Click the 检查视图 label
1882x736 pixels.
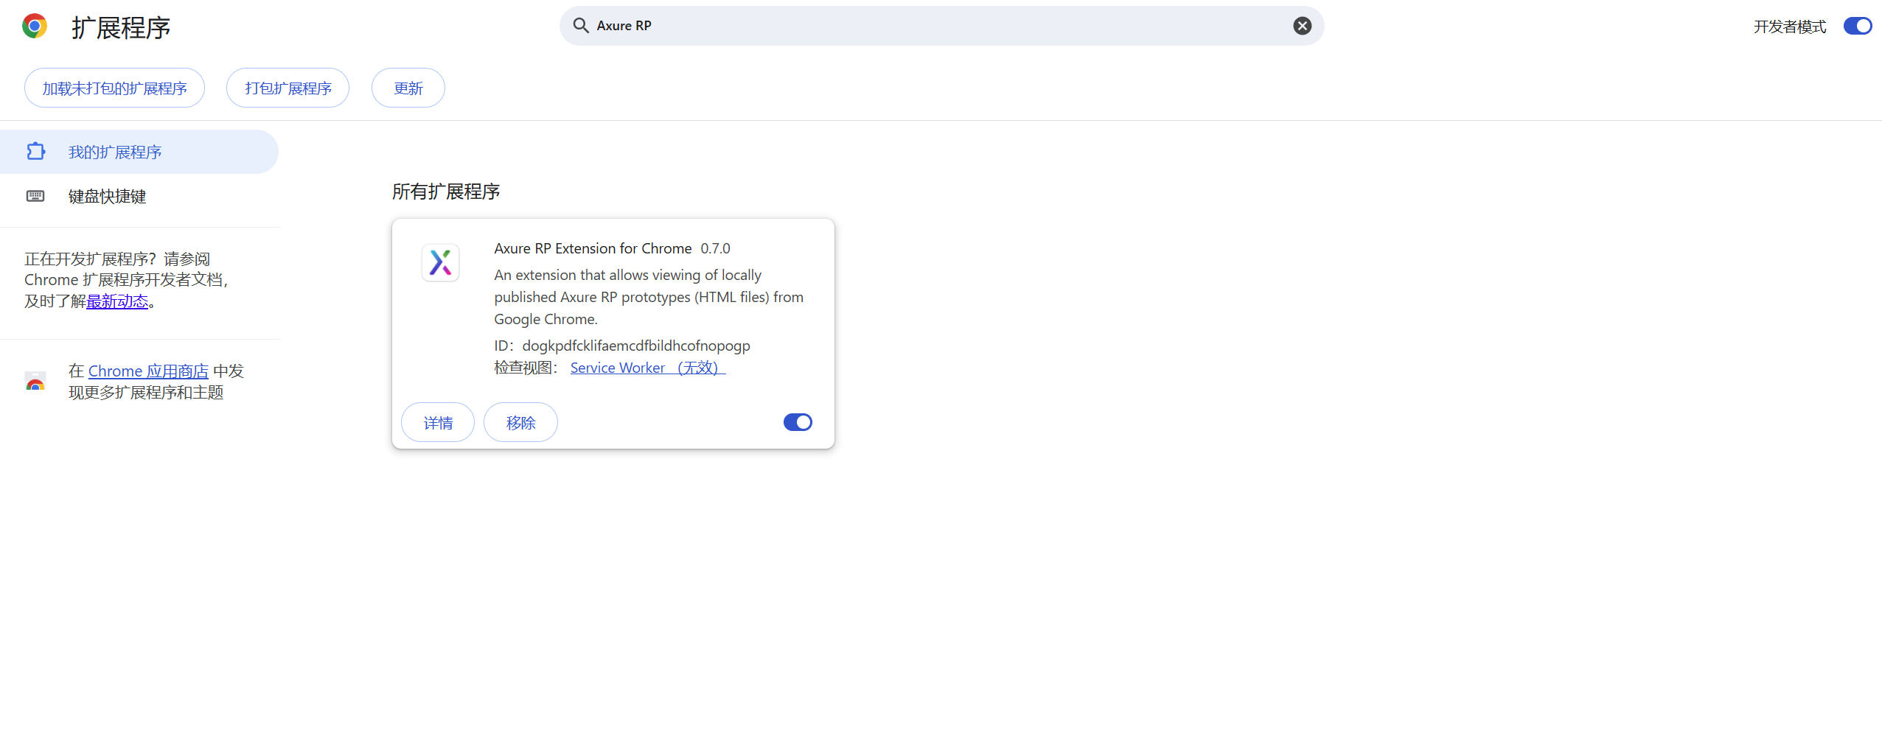[526, 368]
